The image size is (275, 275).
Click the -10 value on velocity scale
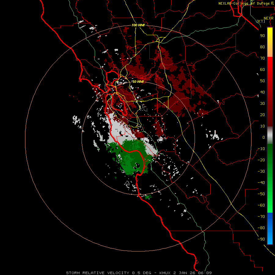tap(261, 149)
